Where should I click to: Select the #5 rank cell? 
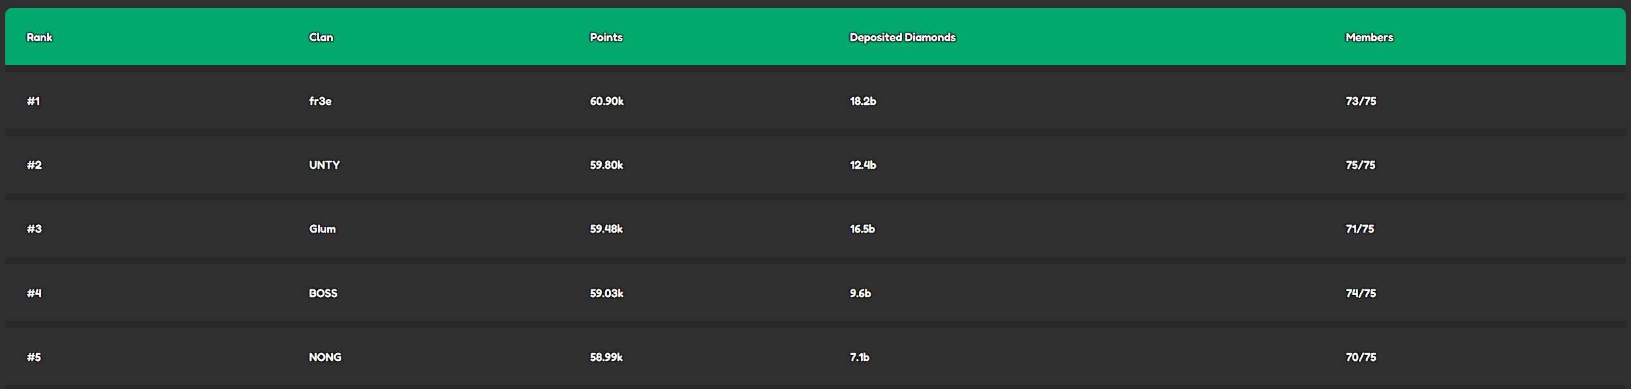pos(34,357)
